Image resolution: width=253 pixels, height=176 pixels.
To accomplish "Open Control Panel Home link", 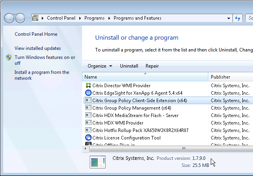I will 36,34.
